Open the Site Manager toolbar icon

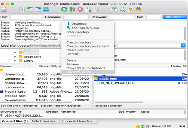(5, 9)
